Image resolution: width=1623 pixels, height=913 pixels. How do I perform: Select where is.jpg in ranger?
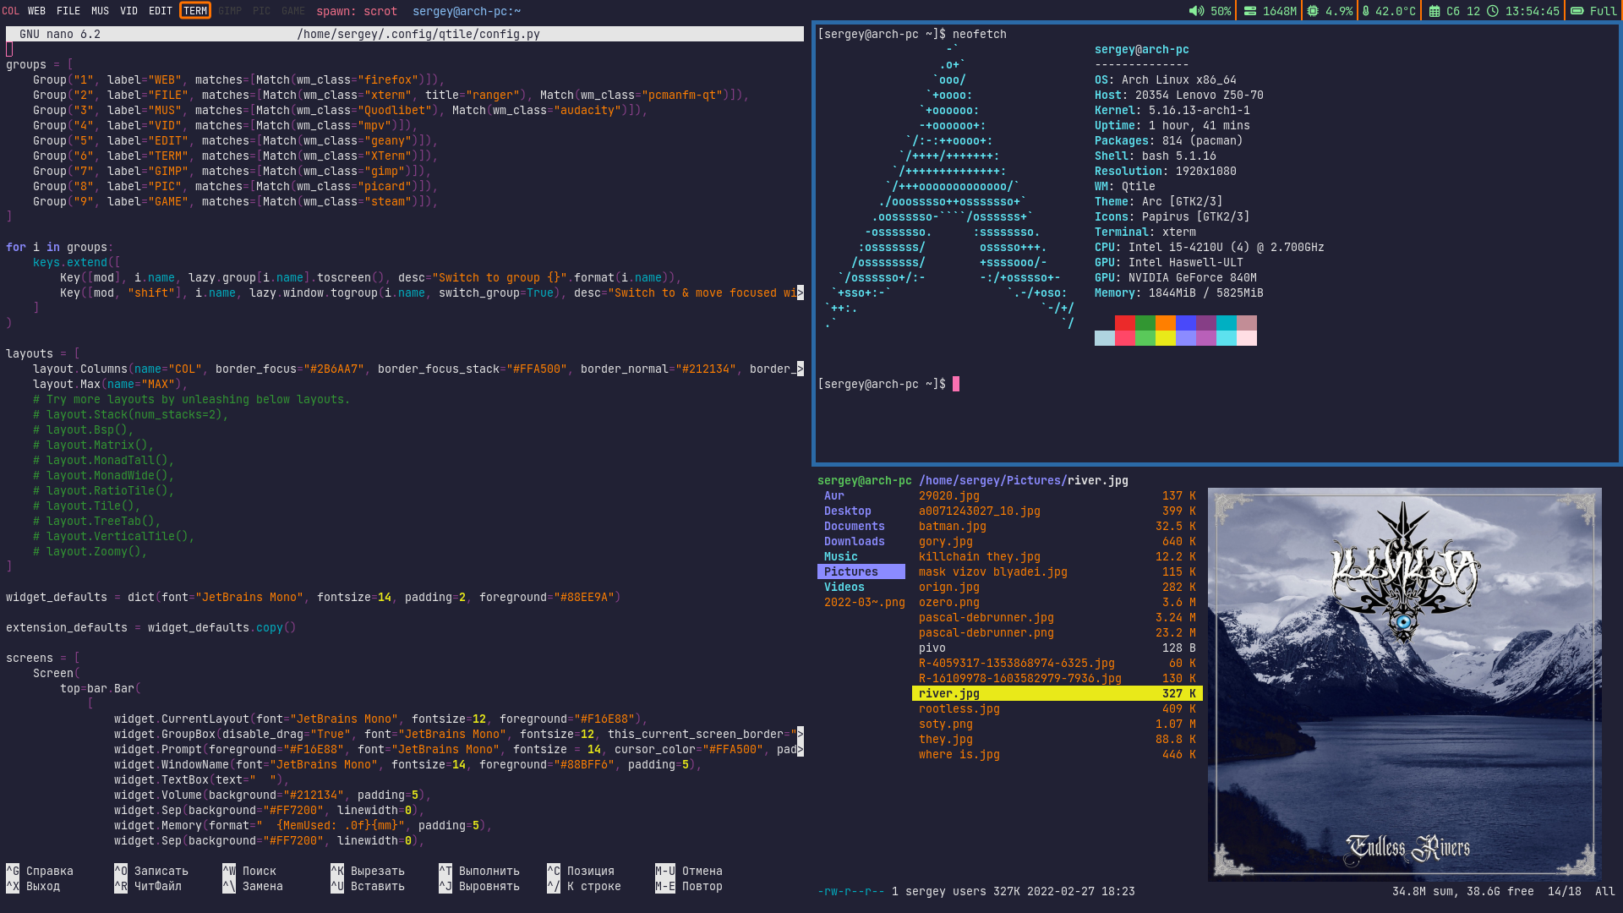click(x=1057, y=754)
